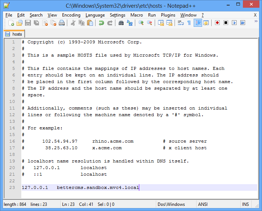Click 'rhino.acme.com' in the editor

click(113, 141)
